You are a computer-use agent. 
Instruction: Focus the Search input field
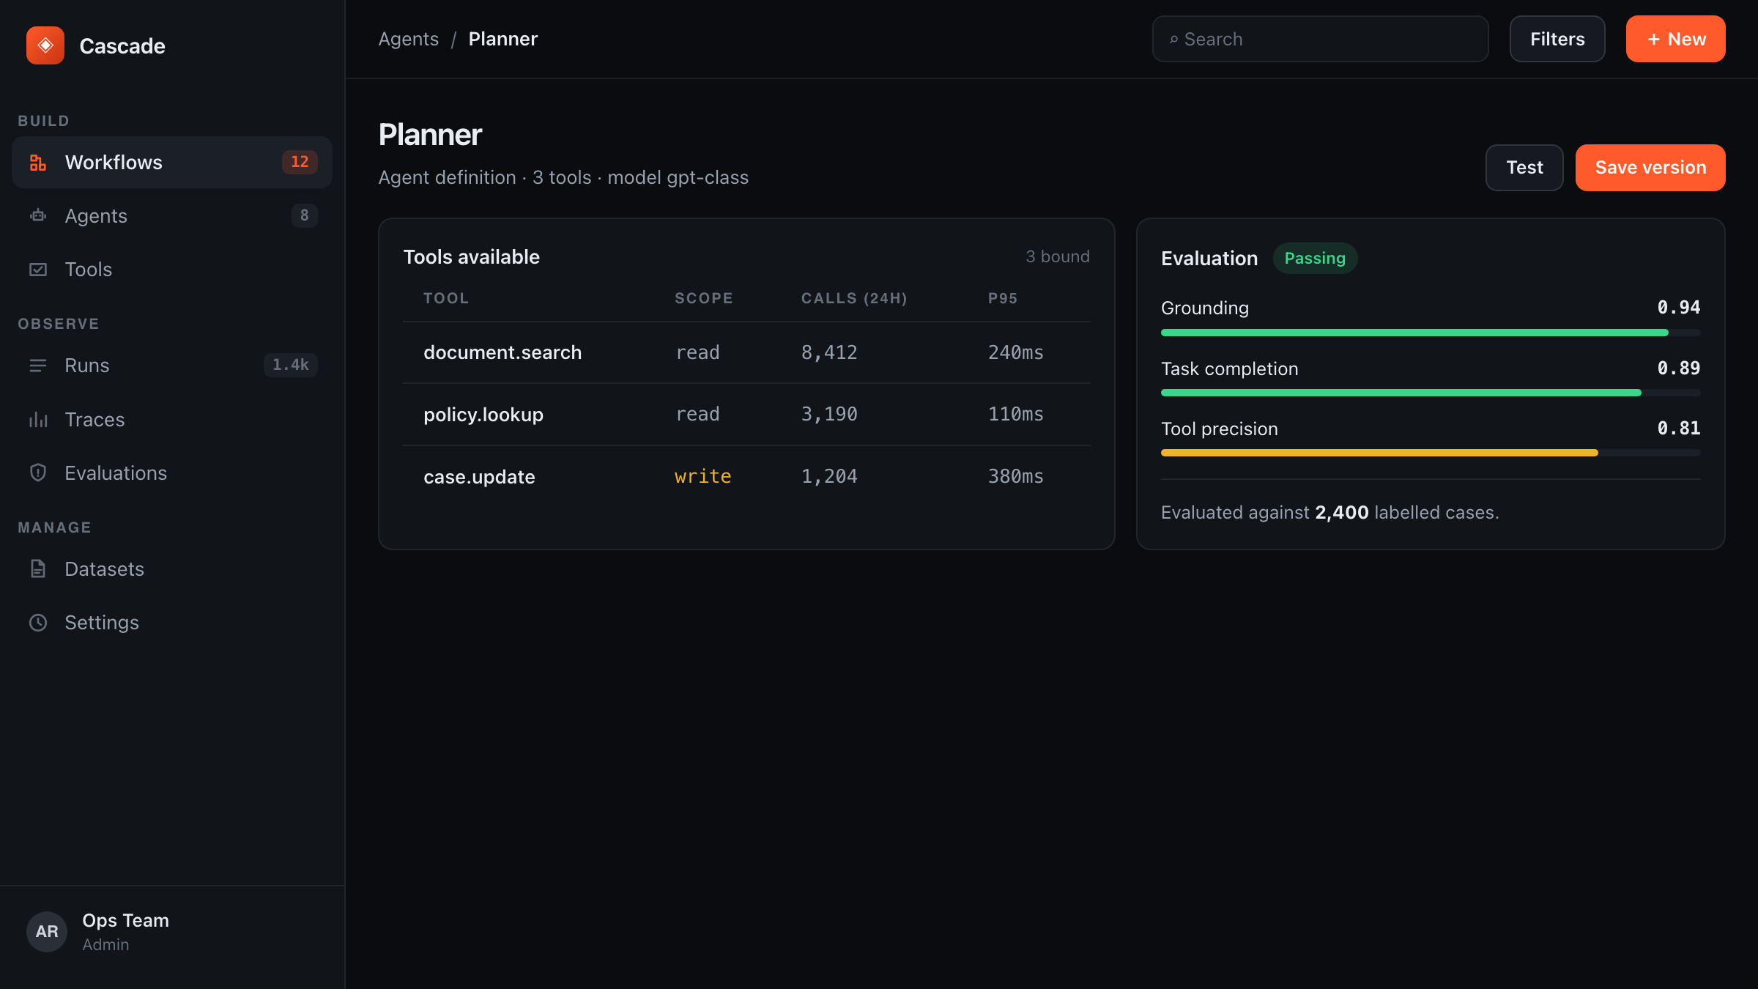coord(1320,39)
